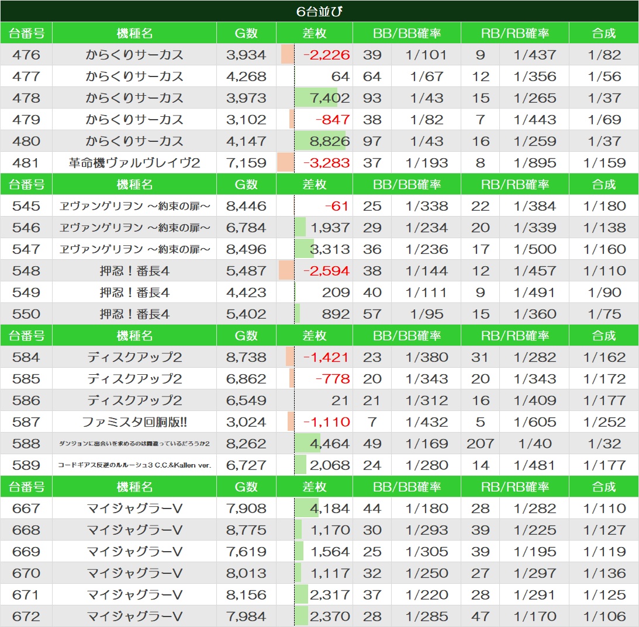Select the red 差枚 value -847

(333, 119)
